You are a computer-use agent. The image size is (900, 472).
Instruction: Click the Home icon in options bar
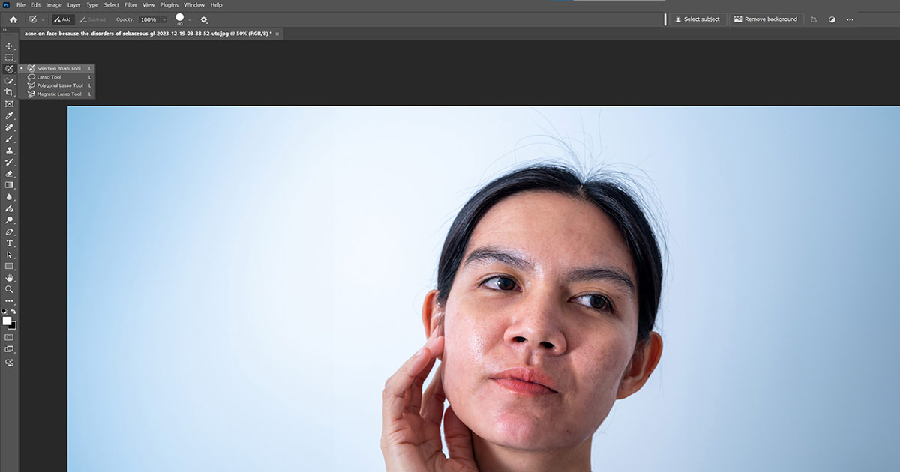[13, 19]
